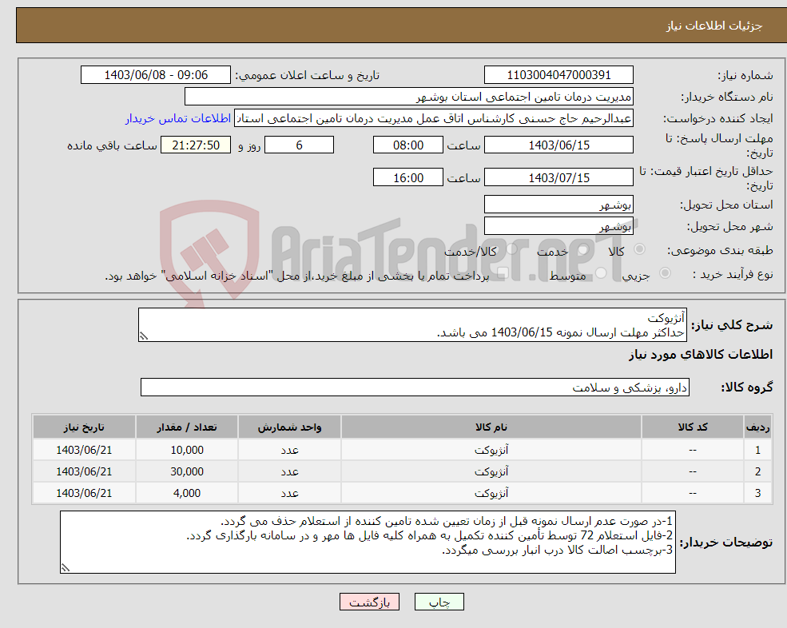This screenshot has height=628, width=787.
Task: Click need date 1403/06/21 in row 3
Action: (85, 493)
